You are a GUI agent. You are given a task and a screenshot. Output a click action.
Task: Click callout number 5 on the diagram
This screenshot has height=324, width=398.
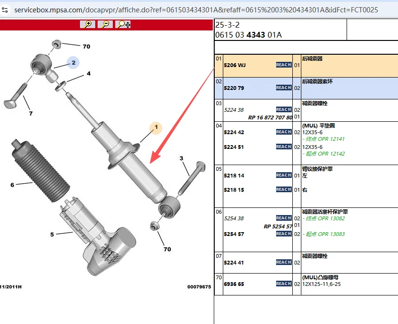pyautogui.click(x=52, y=235)
